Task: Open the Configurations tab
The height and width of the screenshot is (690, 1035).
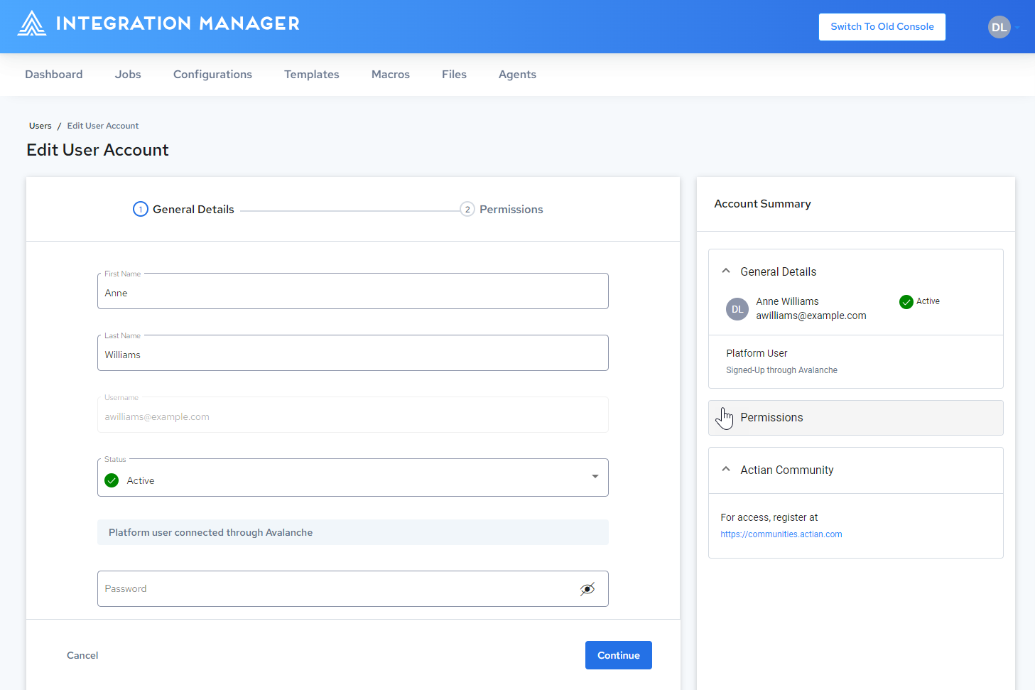Action: (x=212, y=75)
